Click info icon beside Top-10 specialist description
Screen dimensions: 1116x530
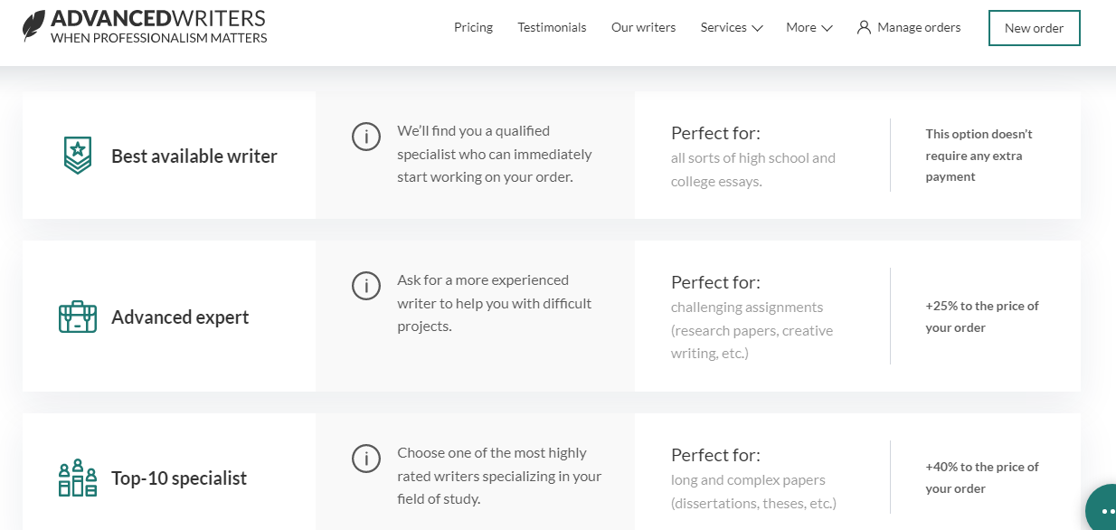click(x=365, y=459)
